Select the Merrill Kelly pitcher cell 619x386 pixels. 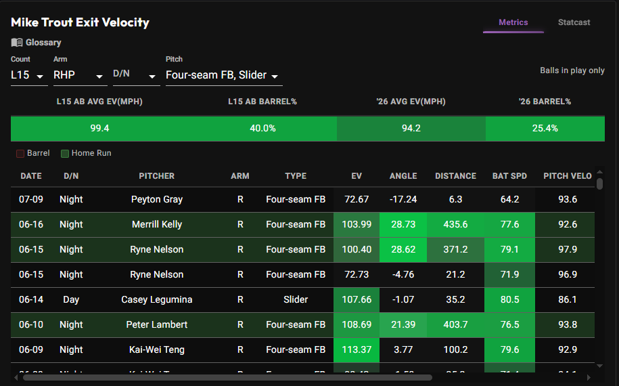pyautogui.click(x=157, y=224)
